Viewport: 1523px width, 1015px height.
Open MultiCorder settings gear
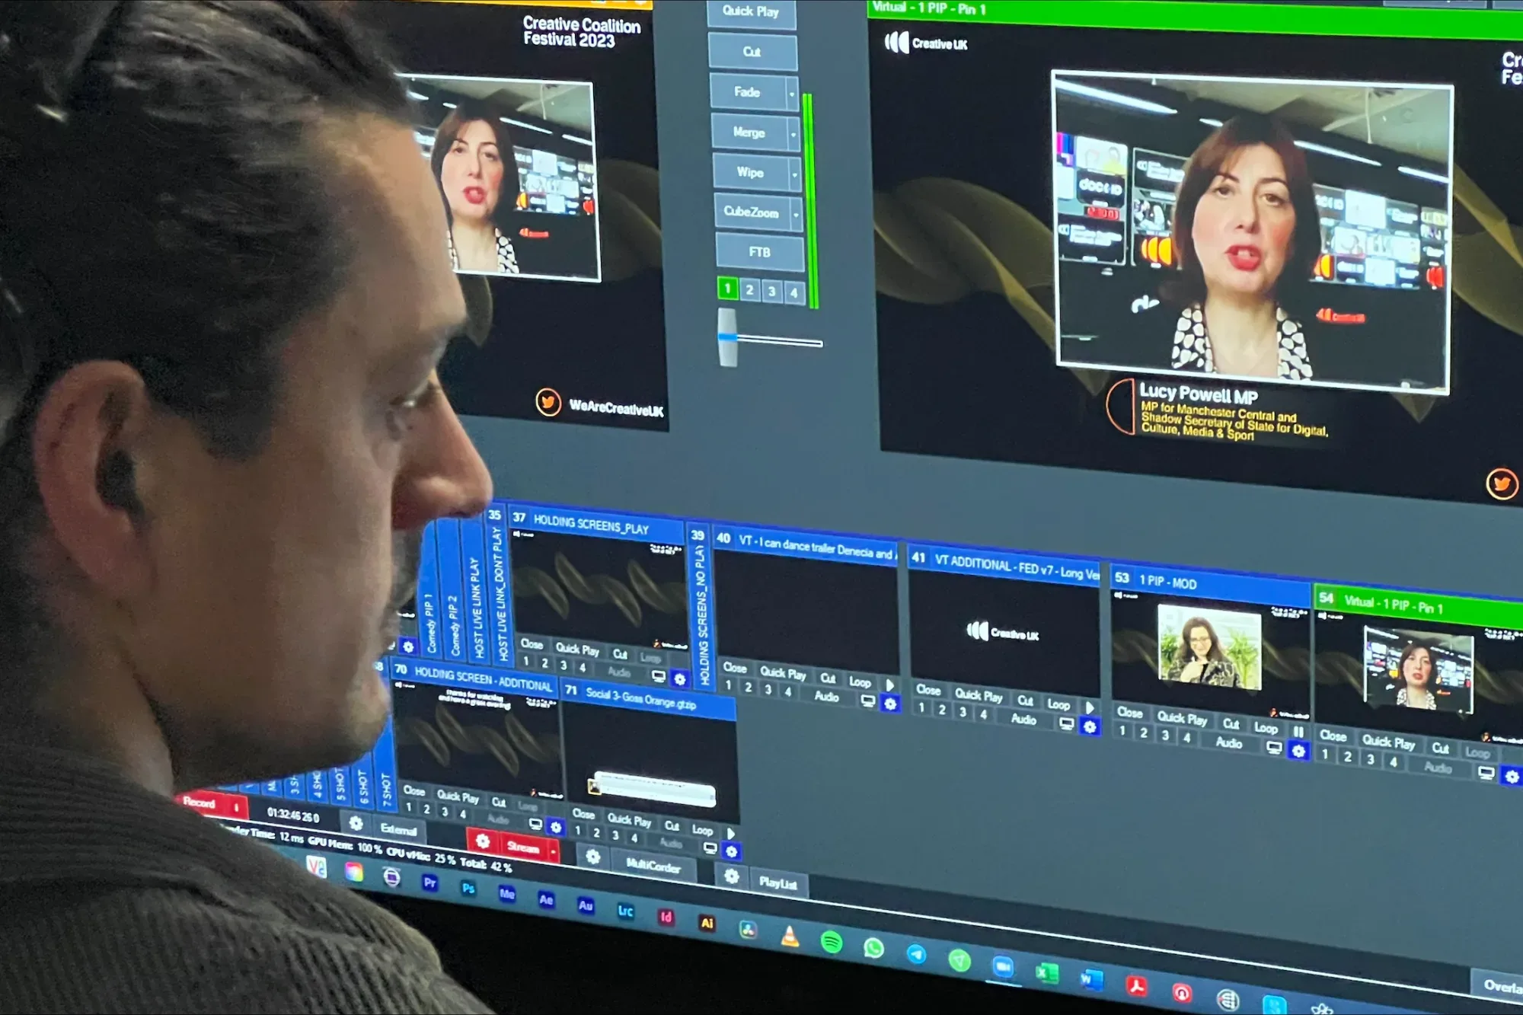593,857
